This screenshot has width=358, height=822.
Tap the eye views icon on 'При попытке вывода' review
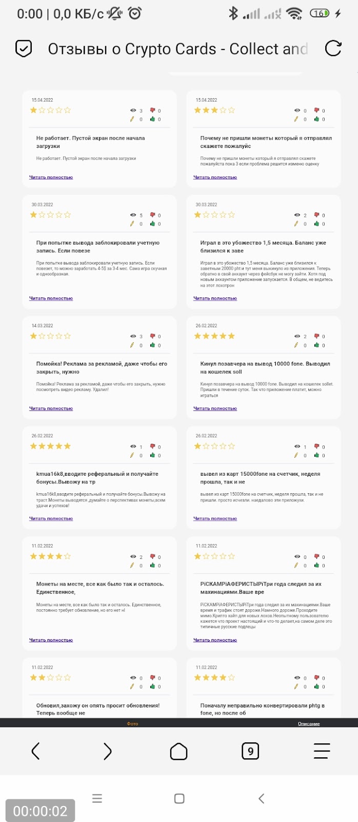click(133, 215)
